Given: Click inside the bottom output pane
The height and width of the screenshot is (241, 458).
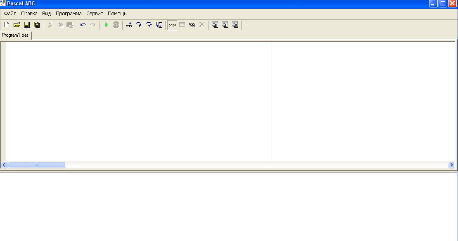Looking at the screenshot, I should coord(228,207).
